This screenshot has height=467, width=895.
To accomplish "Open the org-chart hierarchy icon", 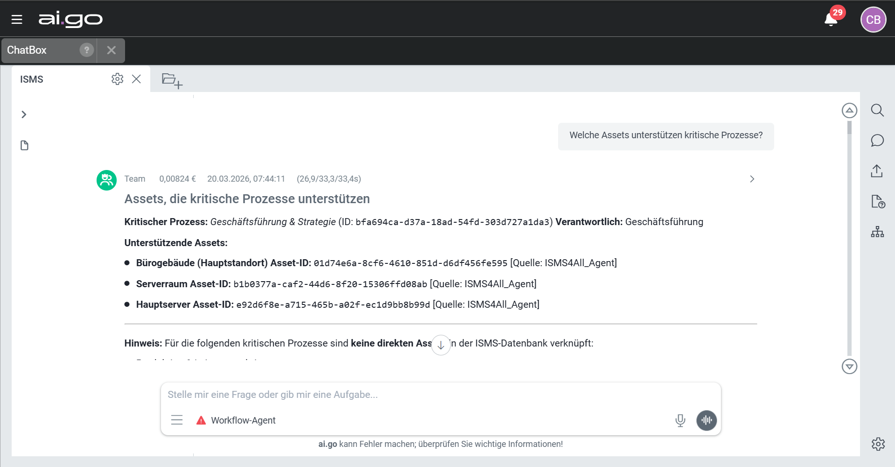I will (877, 232).
